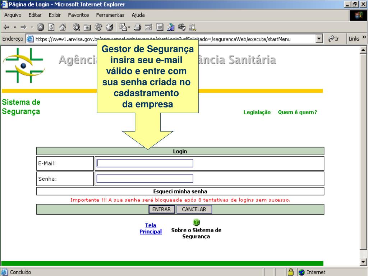368x276 pixels.
Task: Expand the address bar dropdown arrow
Action: tap(319, 39)
